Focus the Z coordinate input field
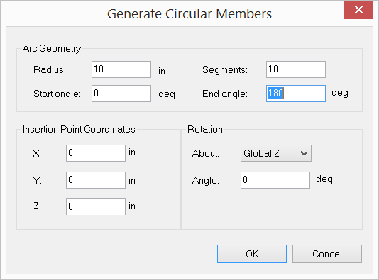This screenshot has width=379, height=280. [96, 207]
